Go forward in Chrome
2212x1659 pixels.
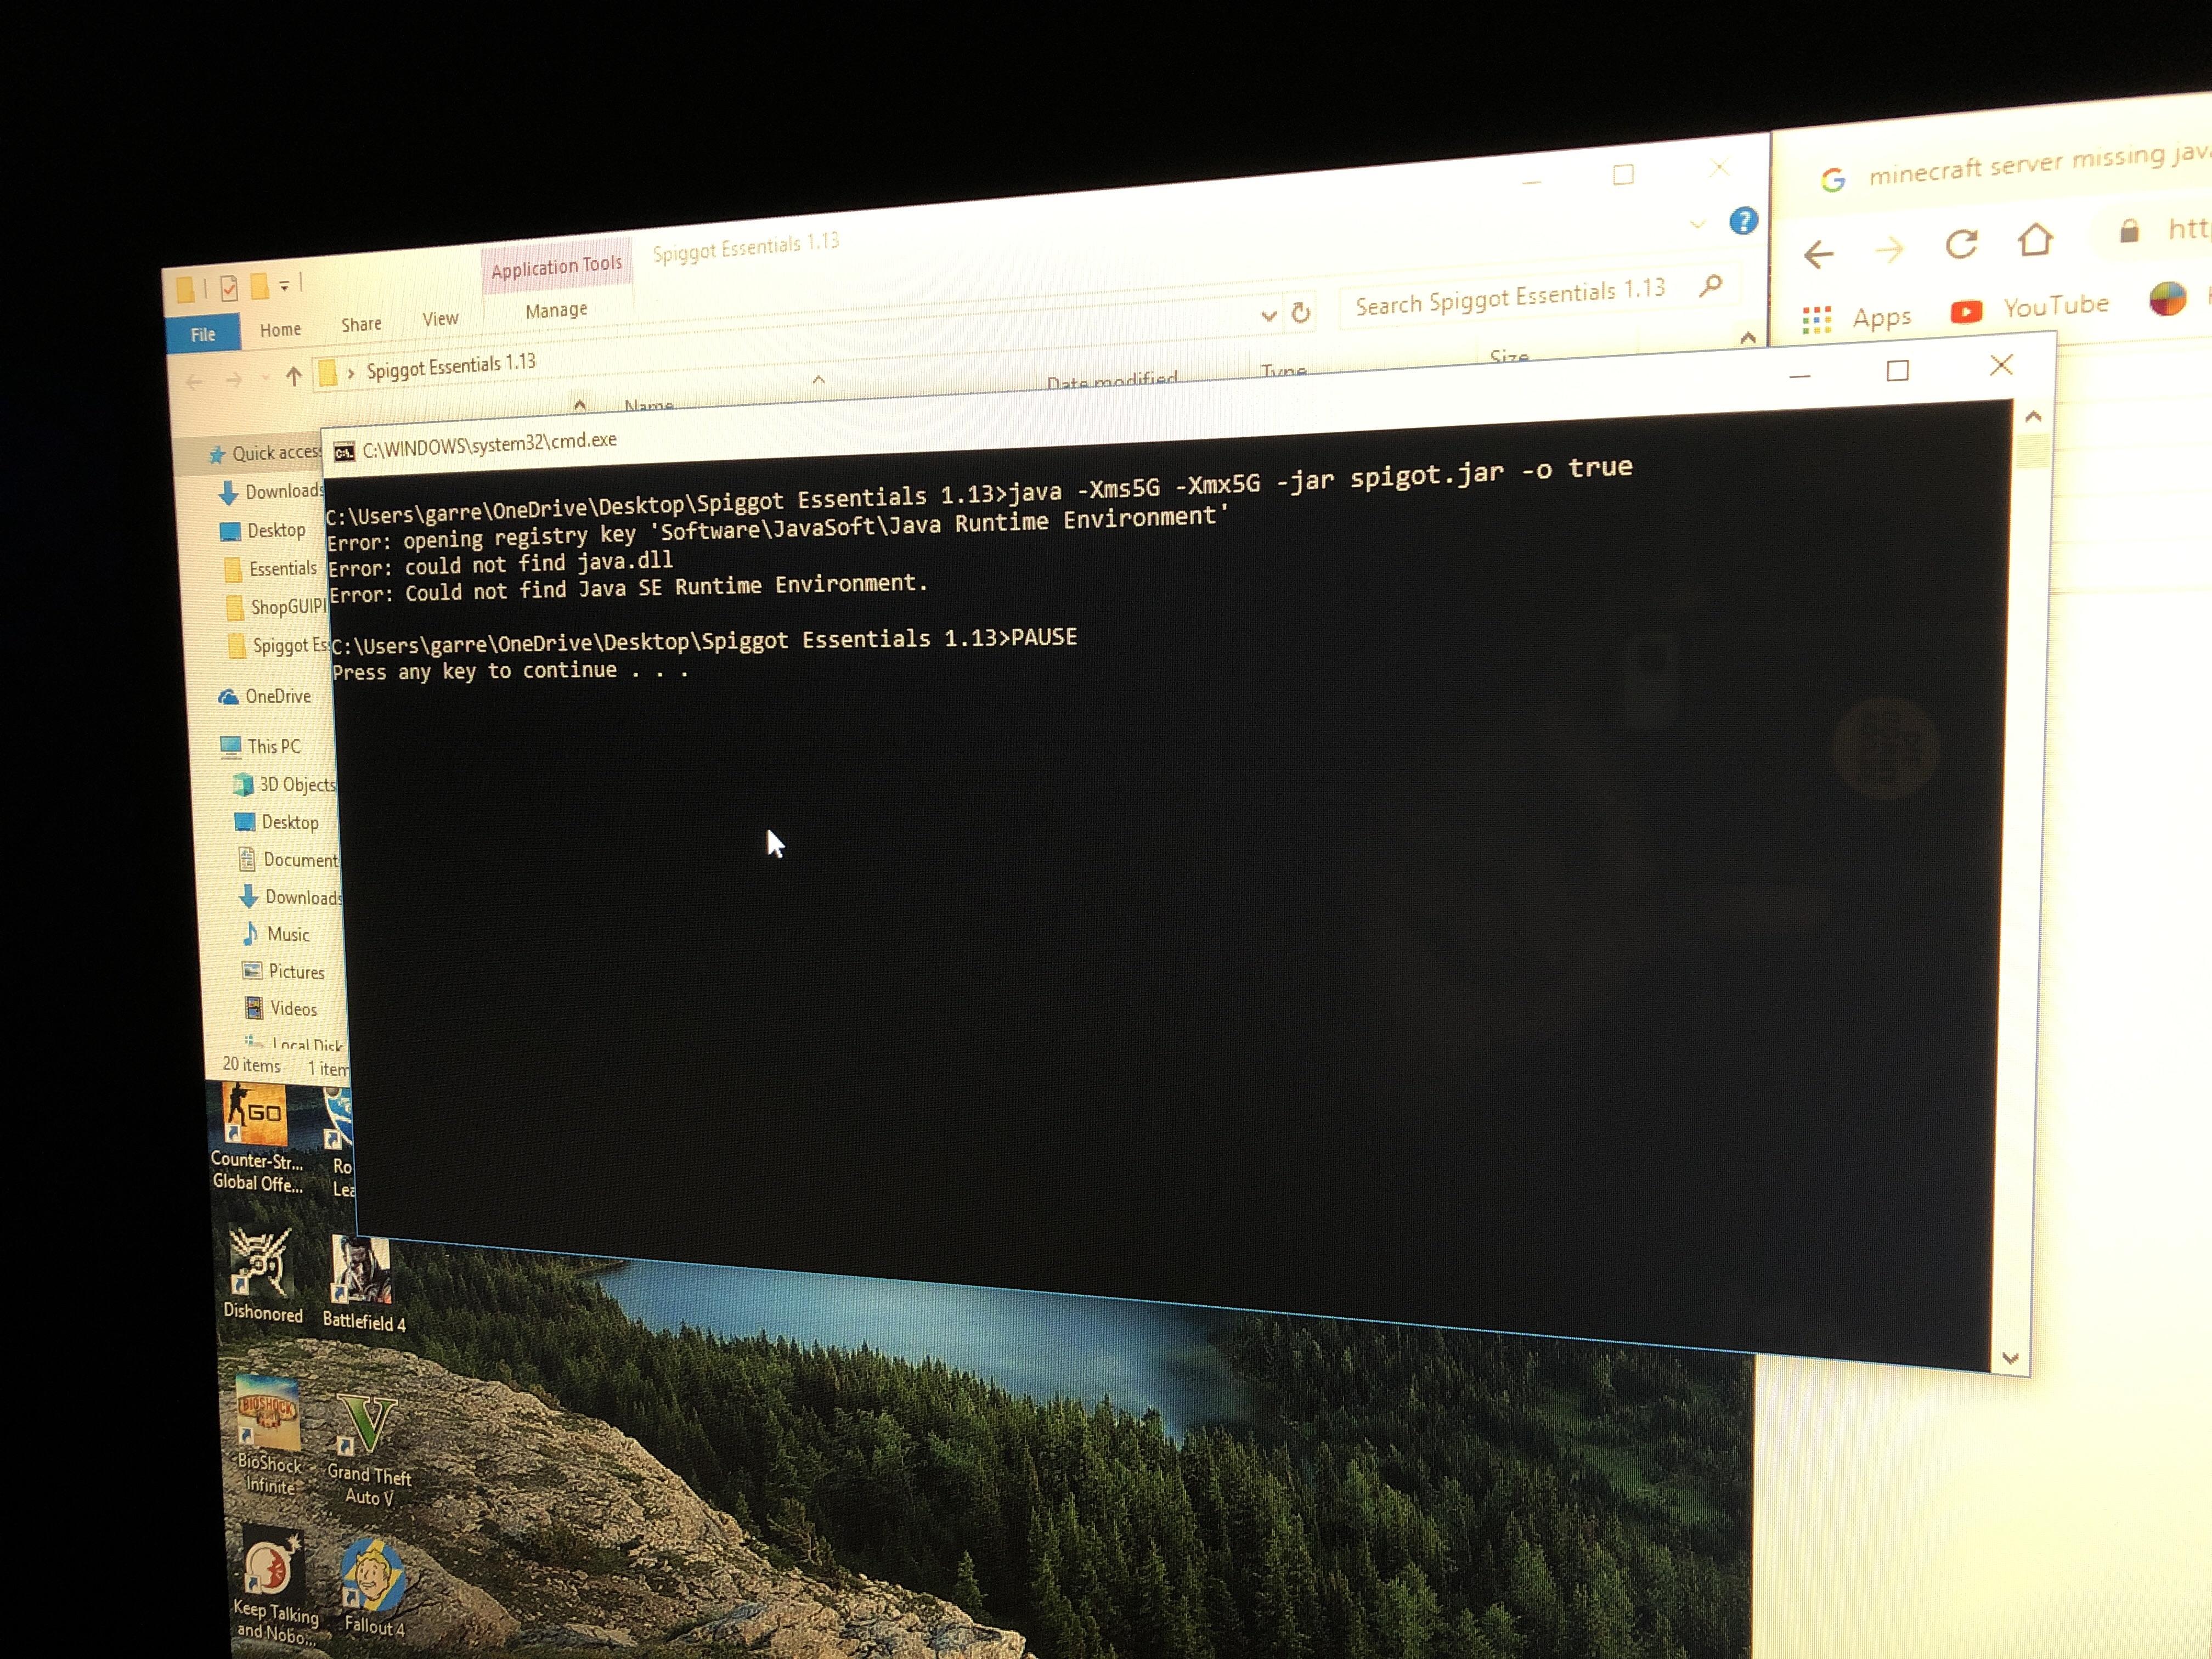click(x=1889, y=249)
